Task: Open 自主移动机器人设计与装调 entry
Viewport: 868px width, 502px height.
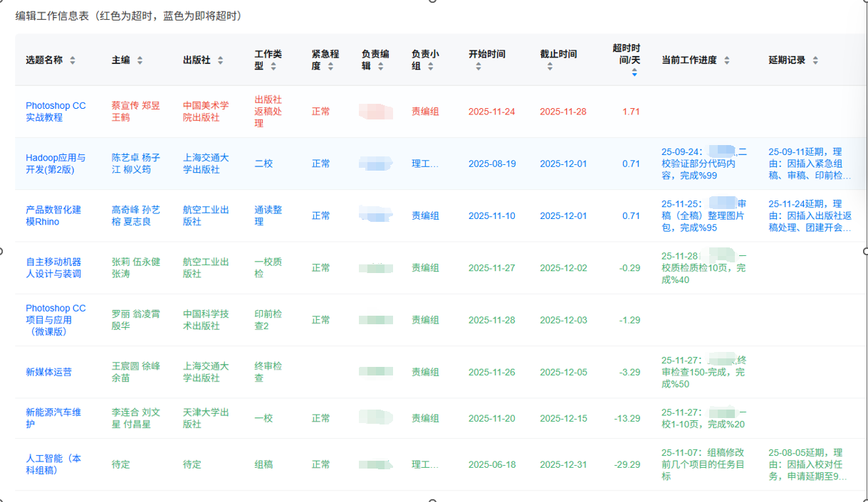Action: pyautogui.click(x=53, y=267)
